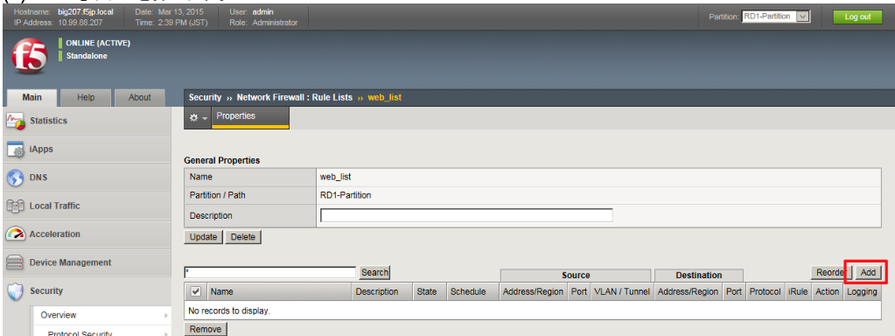This screenshot has width=895, height=336.
Task: Click the Action column header
Action: pyautogui.click(x=827, y=291)
